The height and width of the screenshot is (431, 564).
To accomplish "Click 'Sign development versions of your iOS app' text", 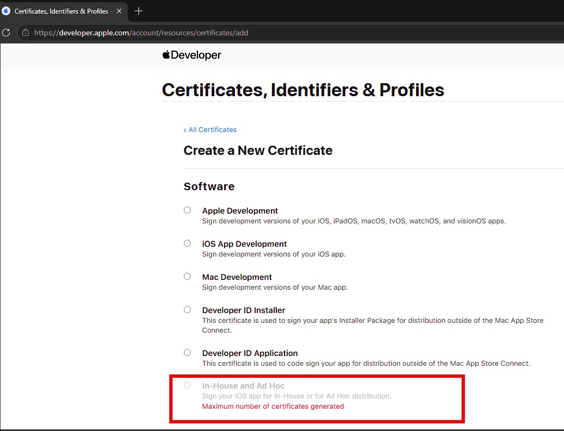I will click(274, 254).
